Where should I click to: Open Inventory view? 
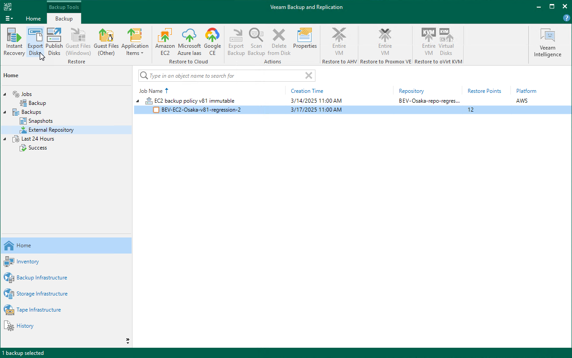66,262
